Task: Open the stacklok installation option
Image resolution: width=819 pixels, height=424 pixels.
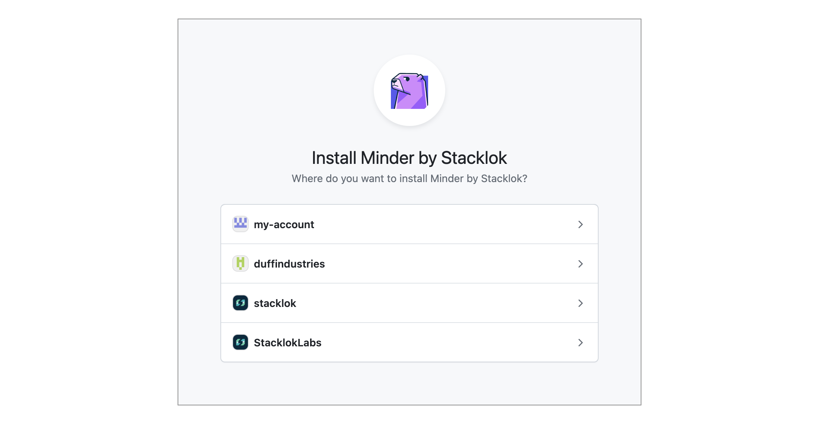Action: coord(409,303)
